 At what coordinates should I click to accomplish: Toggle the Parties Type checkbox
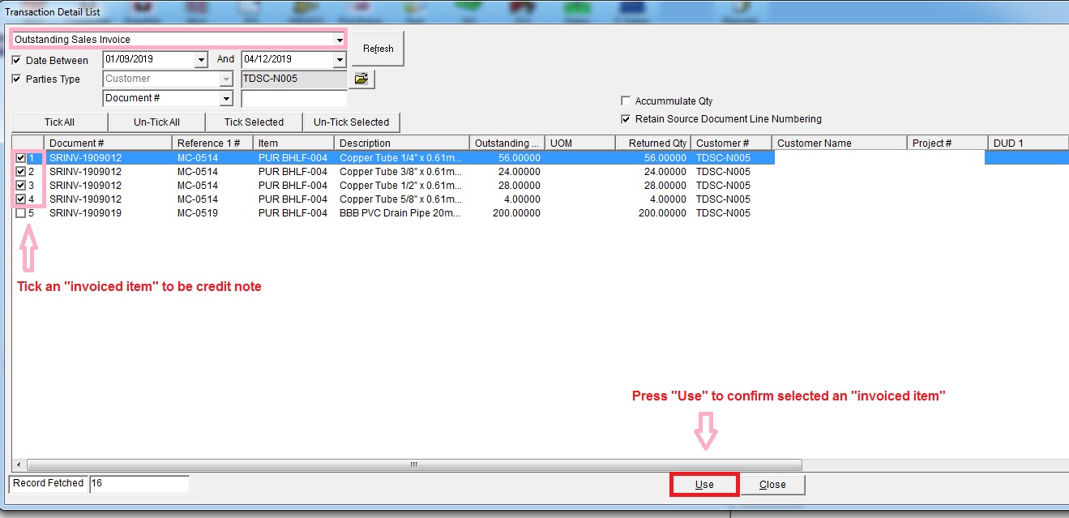point(17,79)
